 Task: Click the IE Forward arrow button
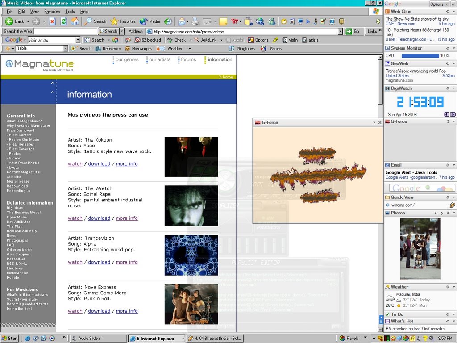36,21
